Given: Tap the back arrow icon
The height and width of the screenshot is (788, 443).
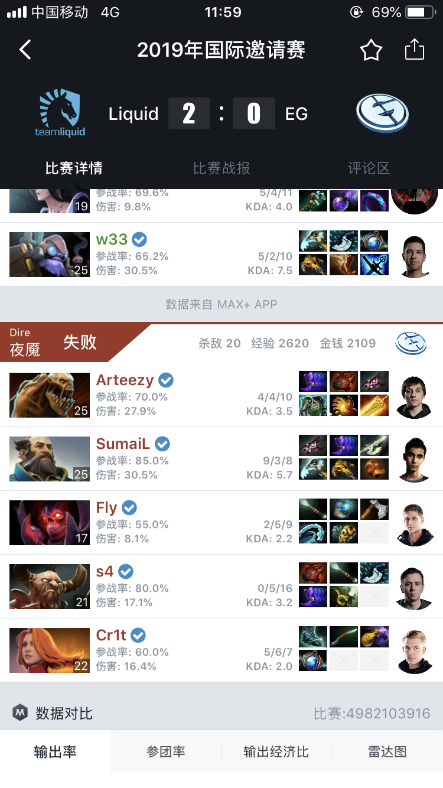Looking at the screenshot, I should click(25, 50).
